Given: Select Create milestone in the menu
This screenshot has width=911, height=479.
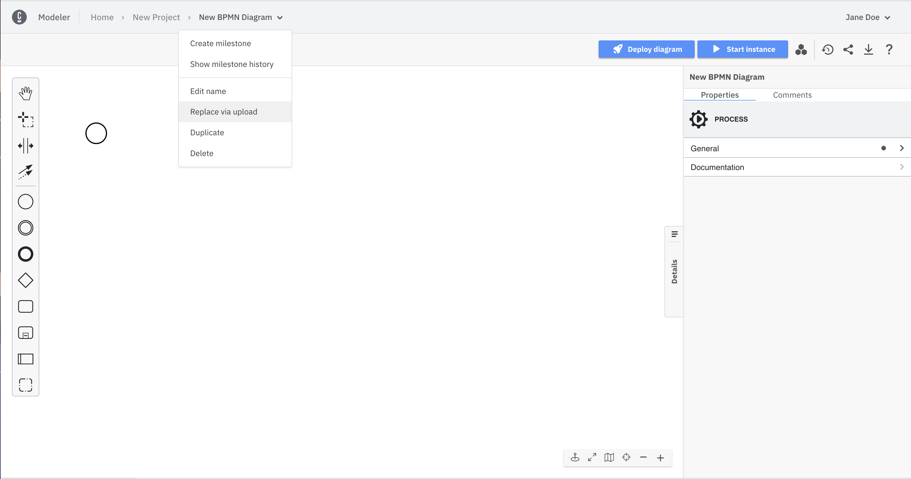Looking at the screenshot, I should 220,43.
